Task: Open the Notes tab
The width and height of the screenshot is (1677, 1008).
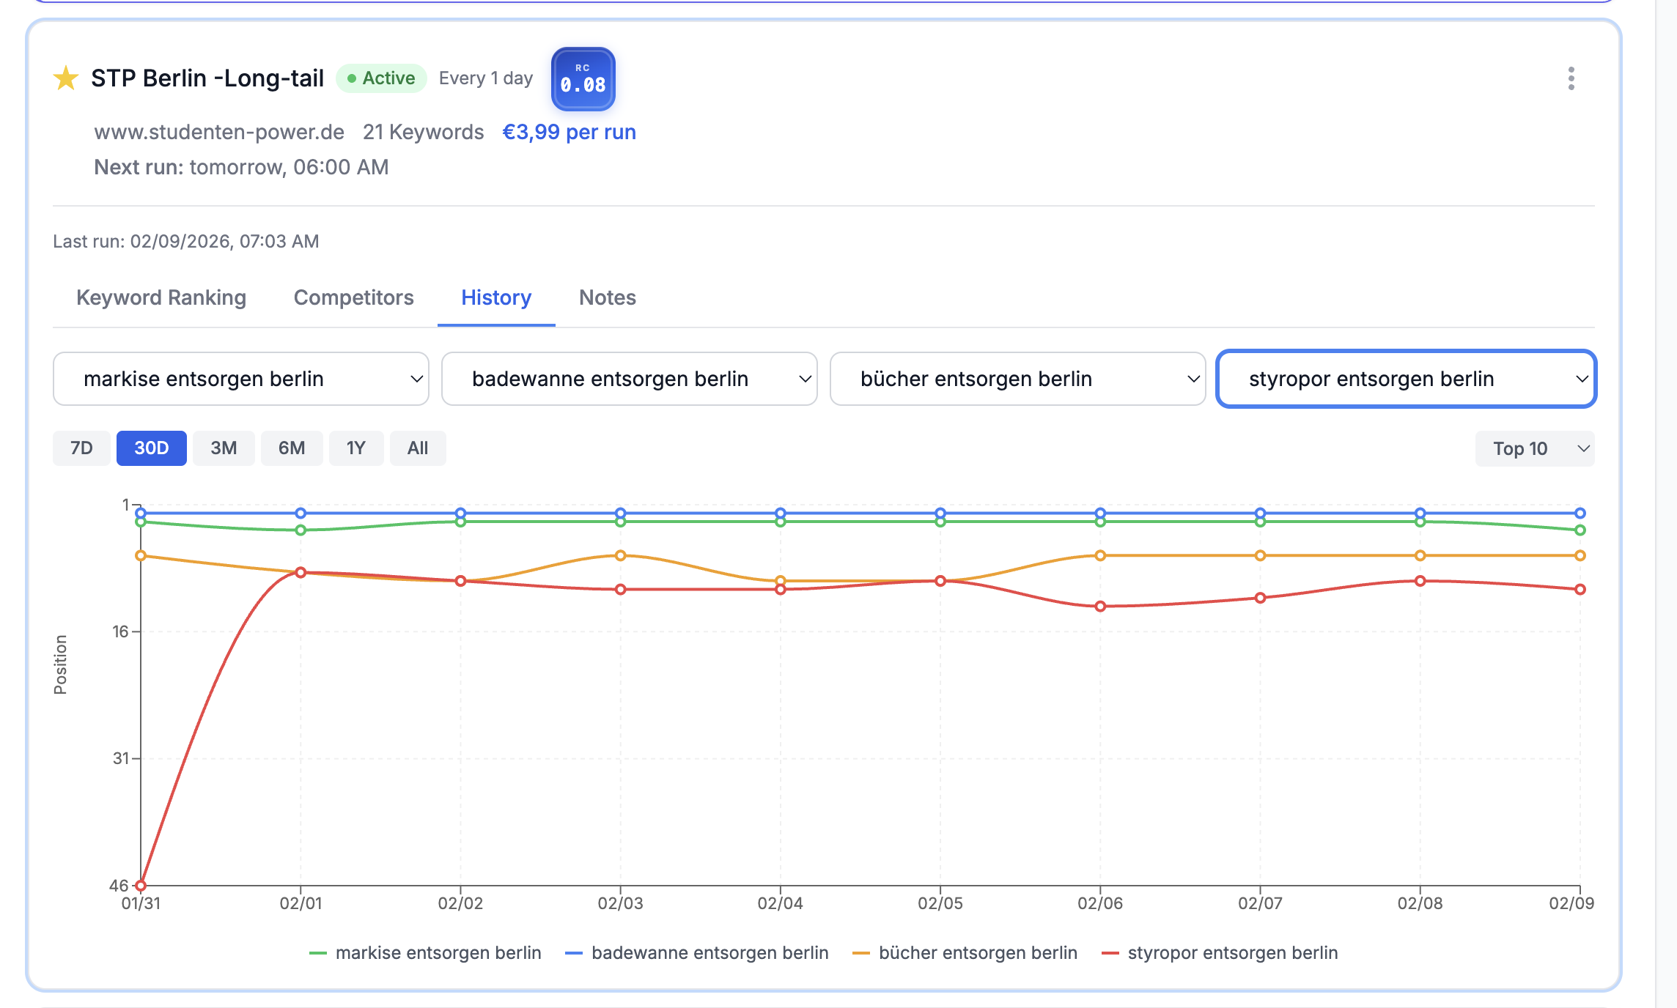Action: [x=607, y=297]
